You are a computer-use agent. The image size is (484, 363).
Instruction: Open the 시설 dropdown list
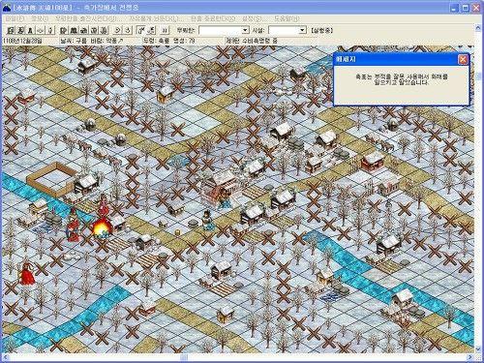pyautogui.click(x=302, y=30)
